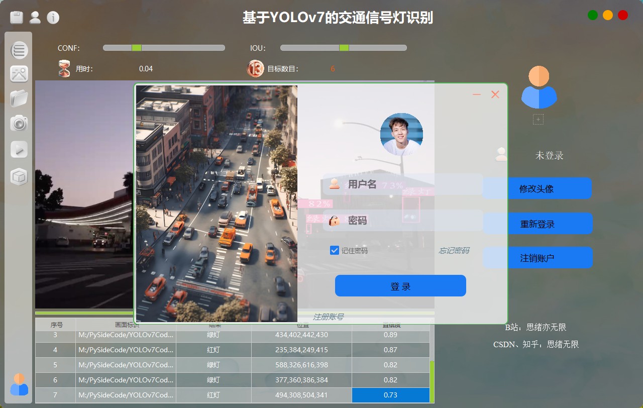Click the blue user avatar at sidebar bottom

(x=19, y=384)
